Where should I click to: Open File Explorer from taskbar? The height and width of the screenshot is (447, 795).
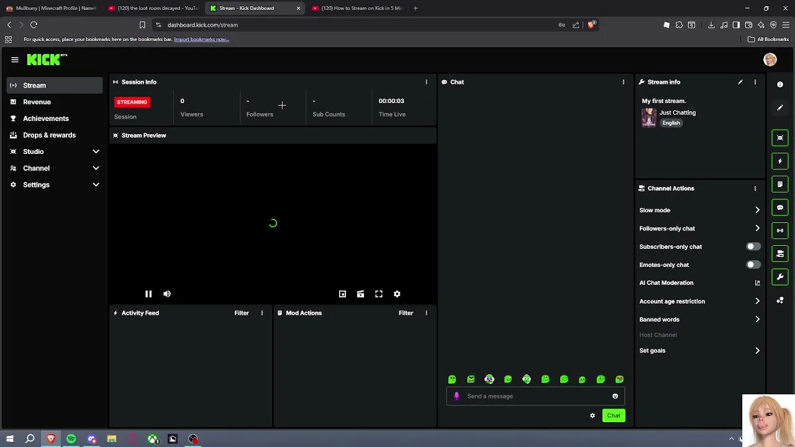112,439
